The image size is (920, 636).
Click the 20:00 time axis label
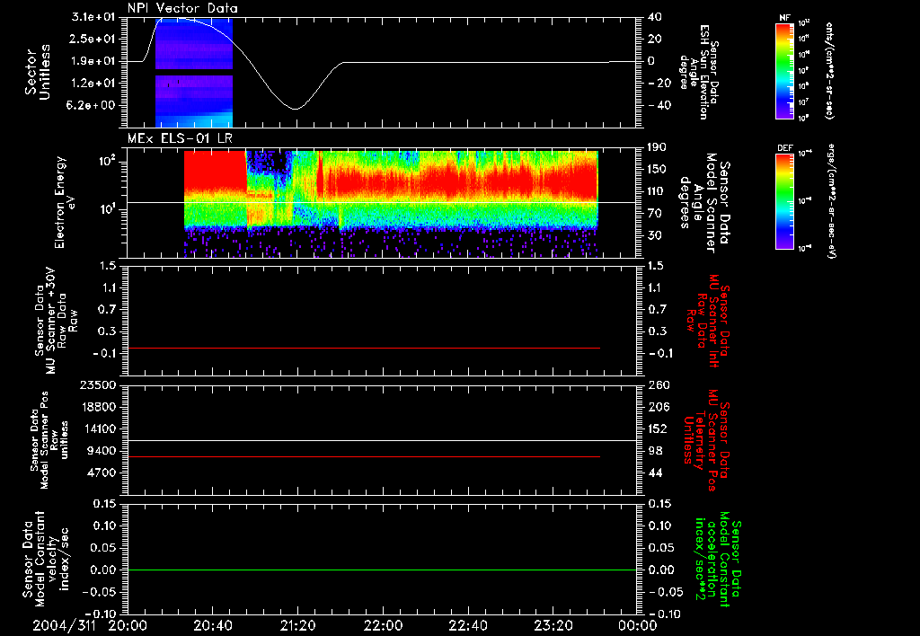[x=128, y=625]
